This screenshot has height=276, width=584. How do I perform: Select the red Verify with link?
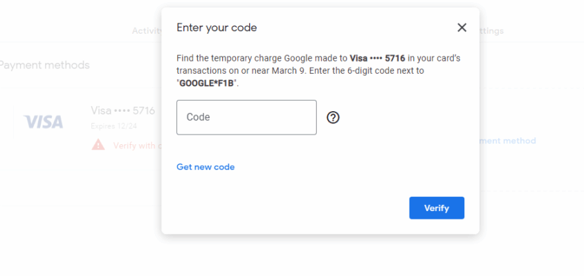(x=135, y=146)
